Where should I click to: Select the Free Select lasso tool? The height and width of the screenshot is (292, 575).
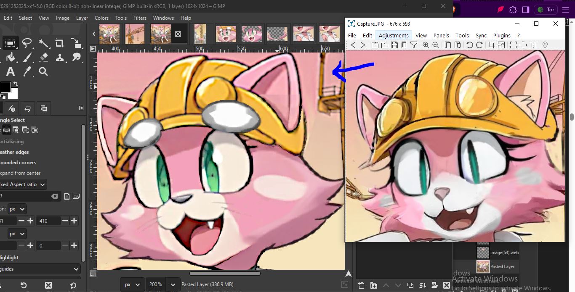click(x=27, y=43)
